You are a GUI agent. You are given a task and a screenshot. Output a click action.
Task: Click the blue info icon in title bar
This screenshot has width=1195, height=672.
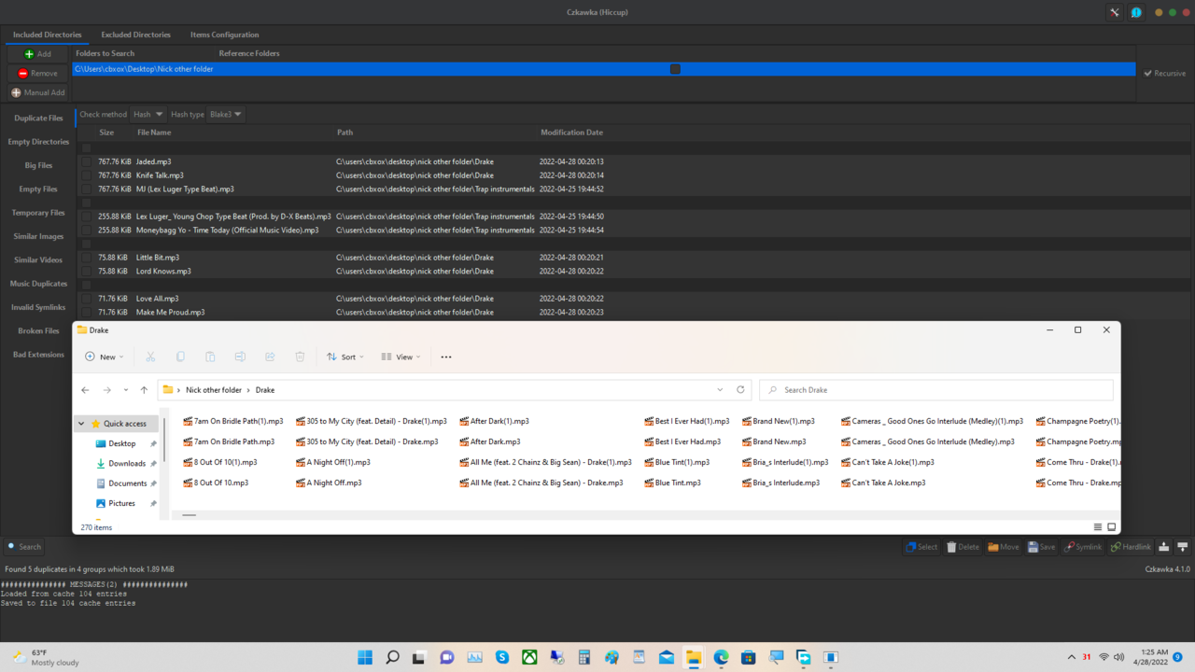[x=1136, y=12]
